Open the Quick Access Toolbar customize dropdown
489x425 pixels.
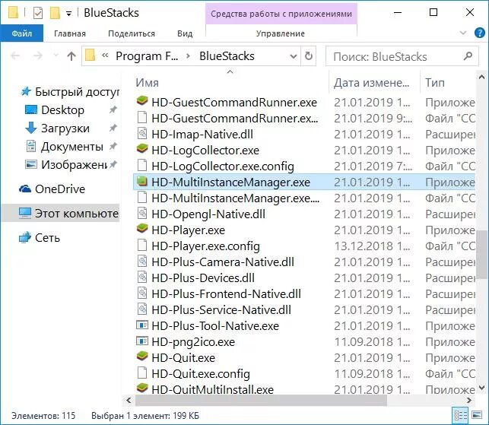pyautogui.click(x=68, y=14)
